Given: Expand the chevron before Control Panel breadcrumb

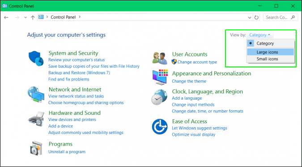Looking at the screenshot, I should (47, 17).
